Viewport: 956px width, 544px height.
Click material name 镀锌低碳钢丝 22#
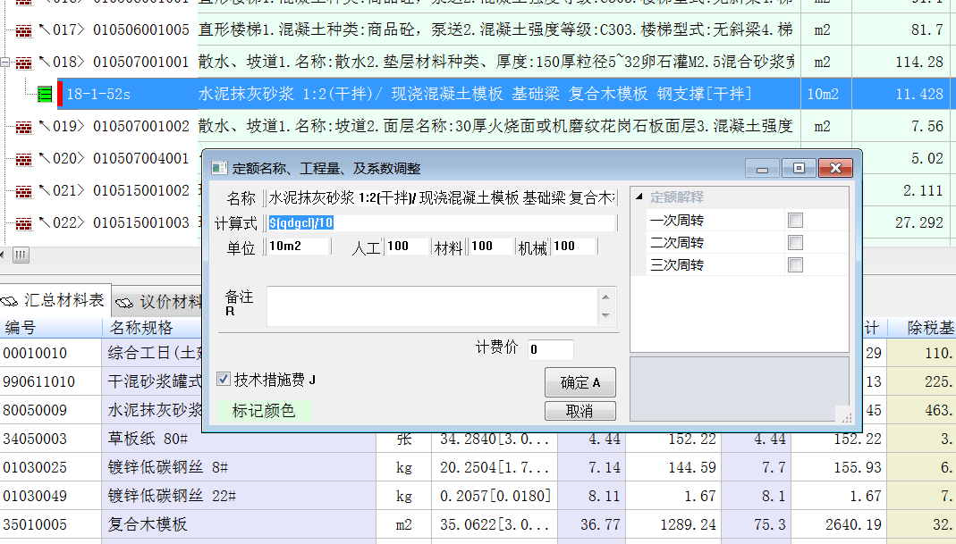pos(172,496)
